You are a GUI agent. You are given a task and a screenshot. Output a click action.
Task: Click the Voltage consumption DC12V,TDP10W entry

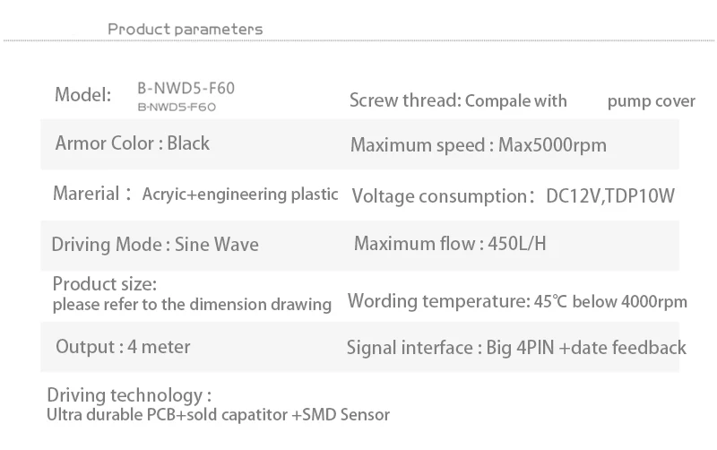(x=513, y=195)
